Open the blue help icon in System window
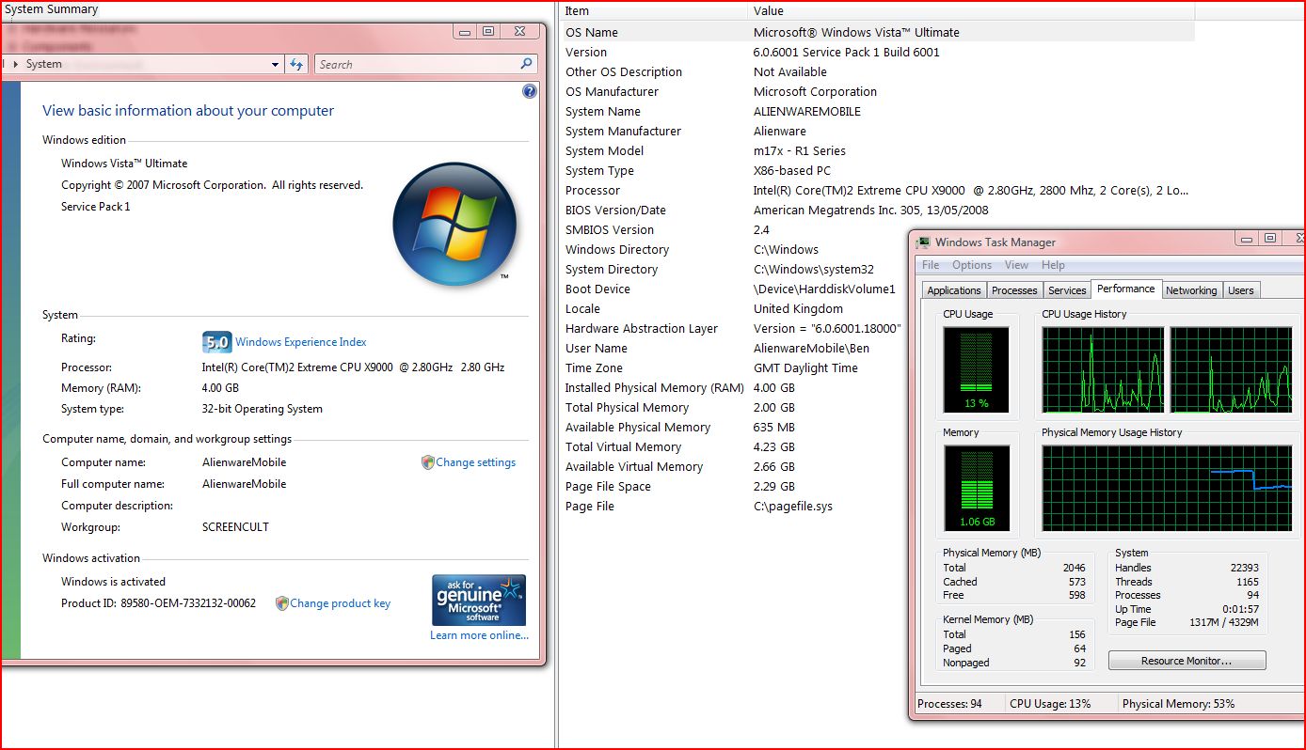Image resolution: width=1306 pixels, height=750 pixels. 530,91
